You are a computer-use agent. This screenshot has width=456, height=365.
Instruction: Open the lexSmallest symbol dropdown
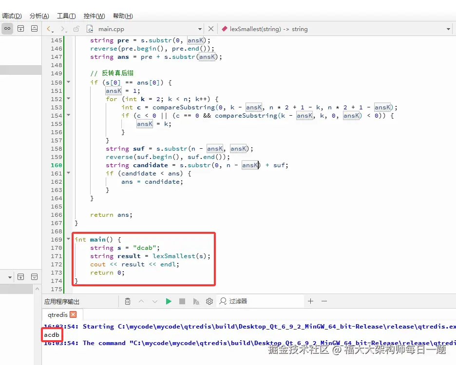coord(448,29)
